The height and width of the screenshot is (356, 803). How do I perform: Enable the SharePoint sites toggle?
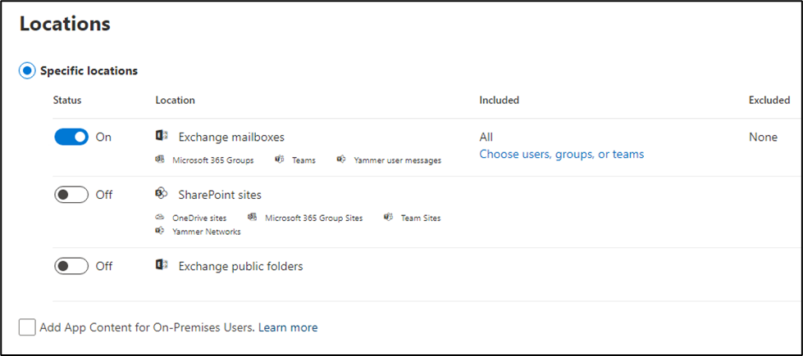[71, 195]
